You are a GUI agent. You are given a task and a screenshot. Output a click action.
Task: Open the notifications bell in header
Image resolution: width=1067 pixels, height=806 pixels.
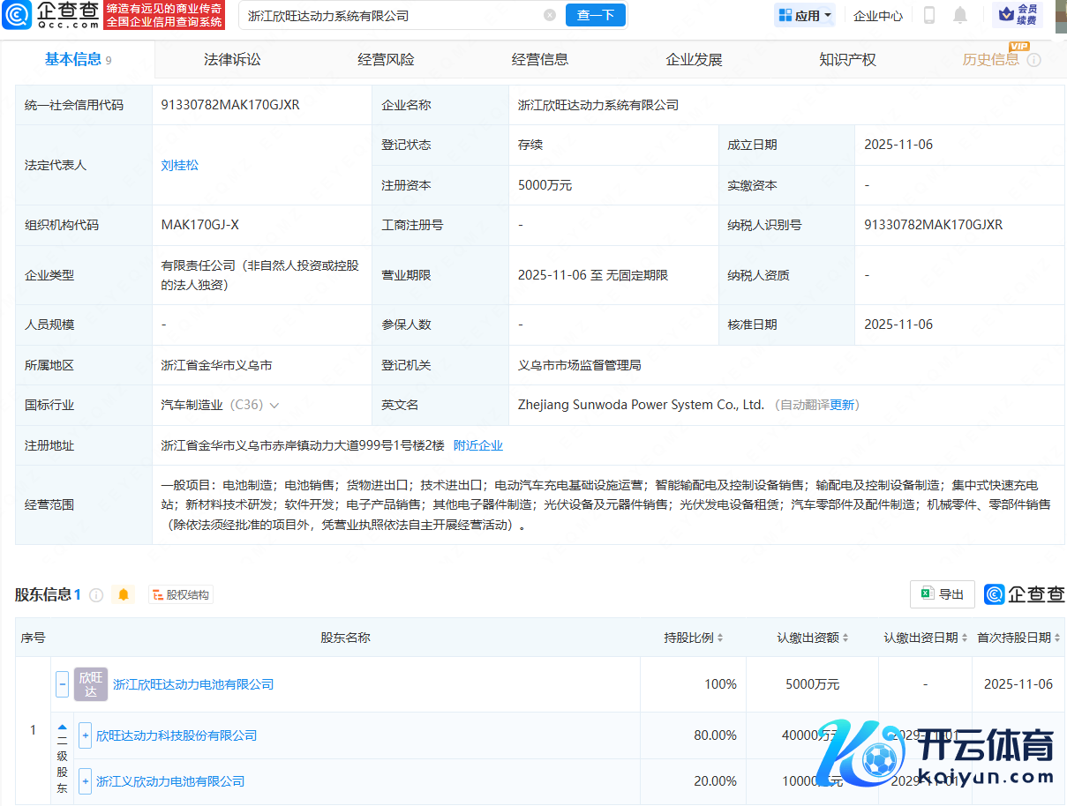pos(960,15)
